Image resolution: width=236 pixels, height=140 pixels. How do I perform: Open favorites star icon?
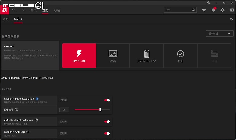pos(204,10)
